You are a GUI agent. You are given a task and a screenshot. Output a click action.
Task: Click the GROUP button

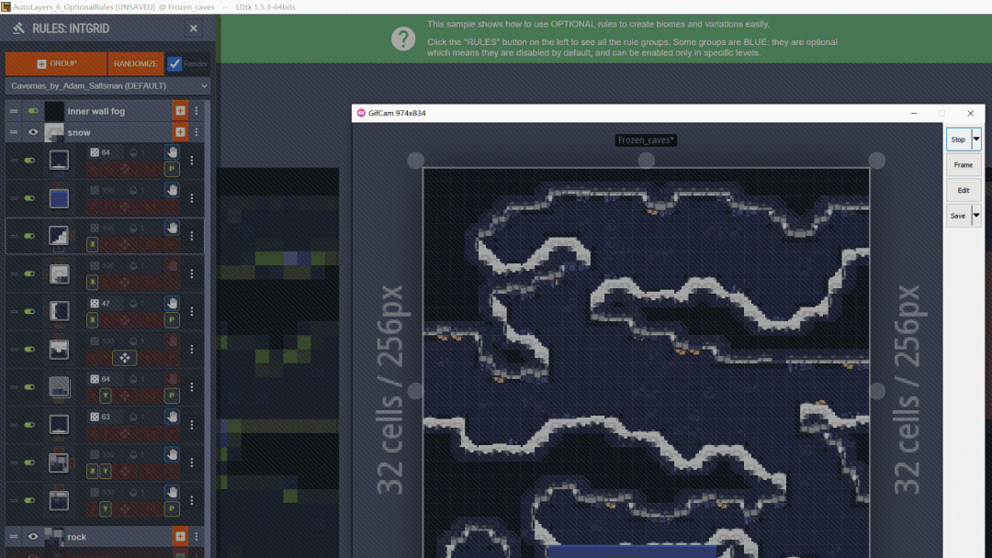(x=56, y=64)
